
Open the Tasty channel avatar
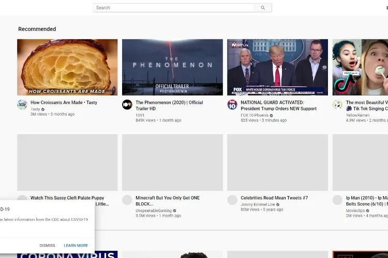[22, 104]
